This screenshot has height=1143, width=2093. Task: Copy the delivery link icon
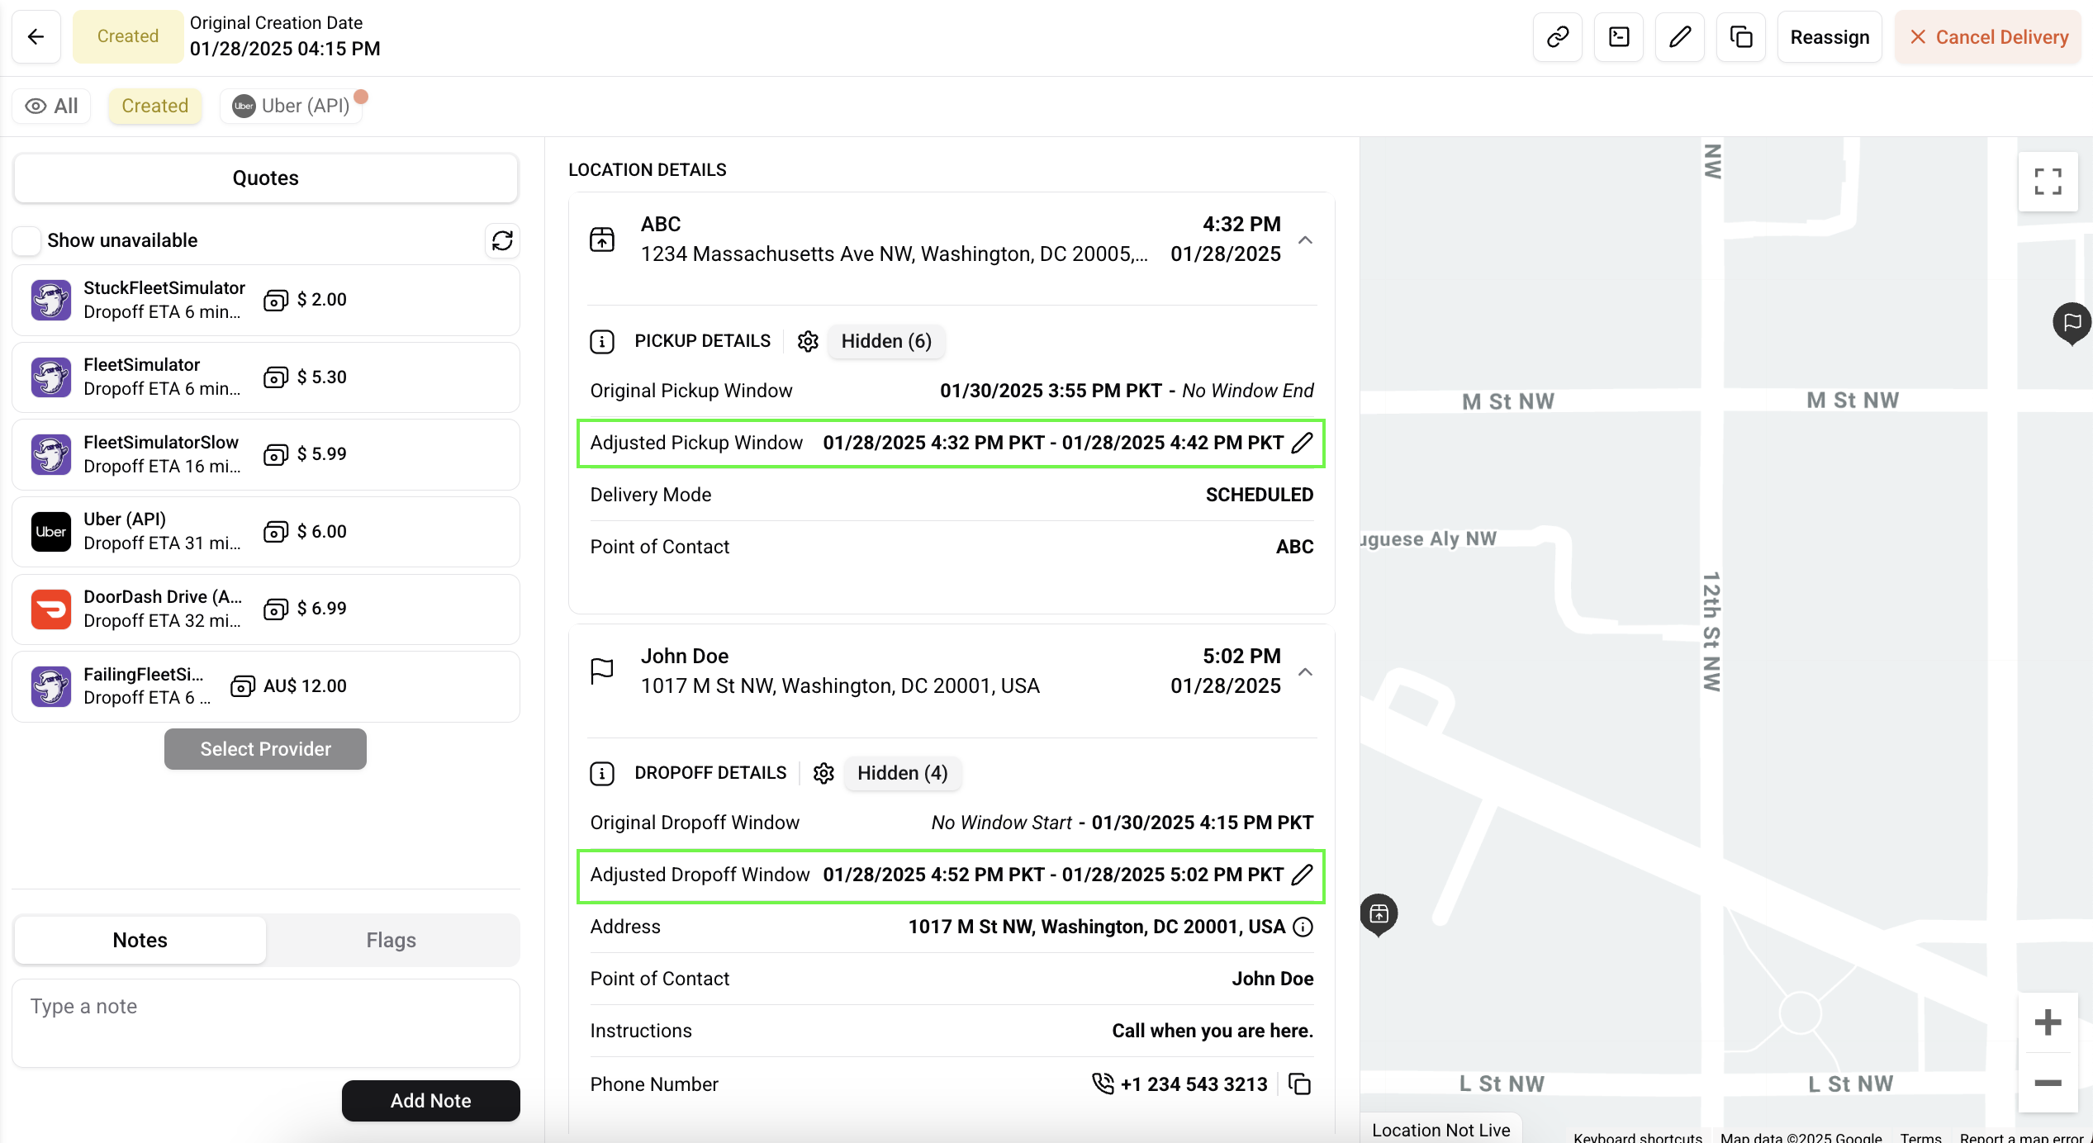click(1557, 36)
